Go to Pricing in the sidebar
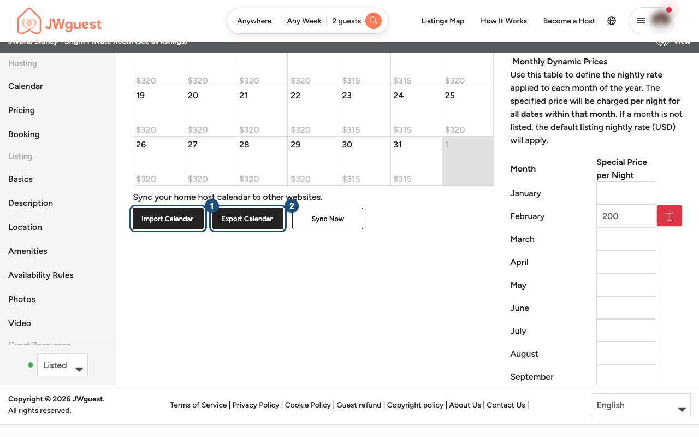The image size is (699, 437). [x=21, y=110]
